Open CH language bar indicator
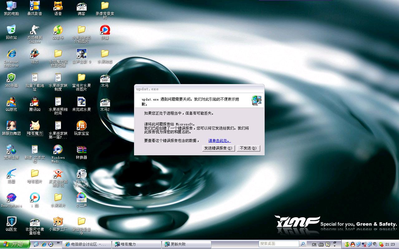The width and height of the screenshot is (399, 249). [314, 244]
